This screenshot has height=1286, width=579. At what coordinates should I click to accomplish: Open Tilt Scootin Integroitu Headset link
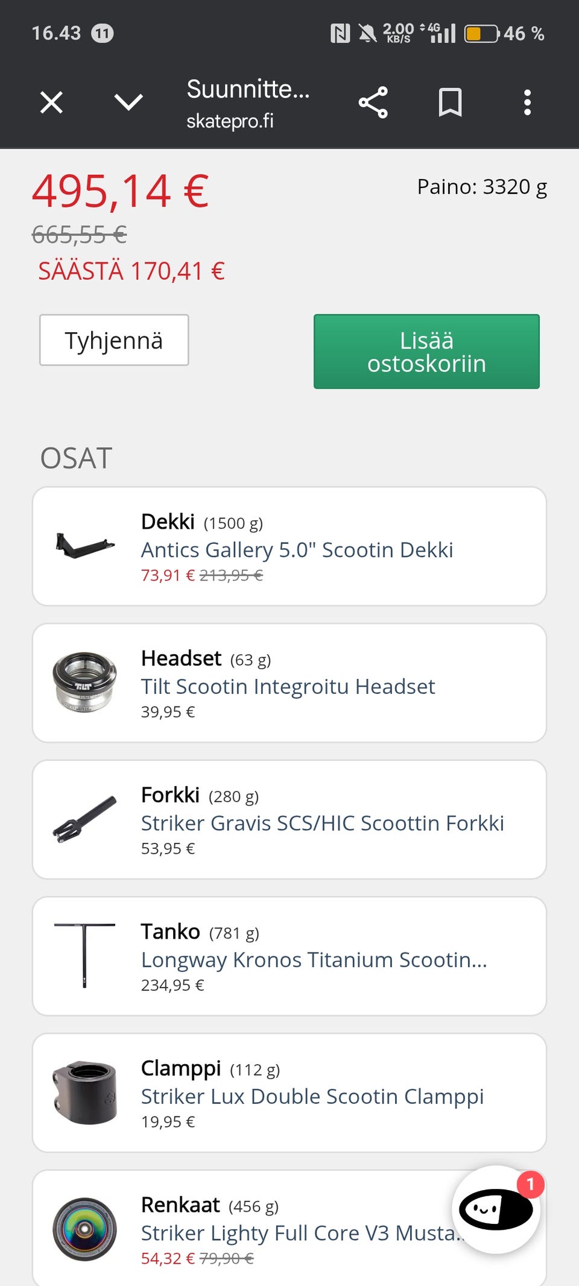pos(288,687)
